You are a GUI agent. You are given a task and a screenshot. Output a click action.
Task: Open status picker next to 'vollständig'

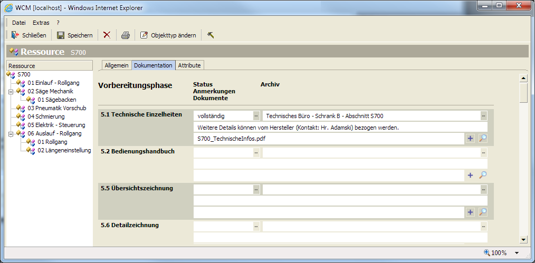click(x=256, y=116)
